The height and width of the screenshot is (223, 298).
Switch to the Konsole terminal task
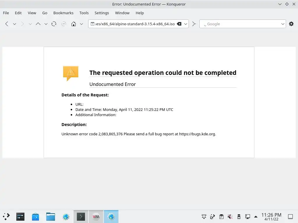[x=81, y=217]
